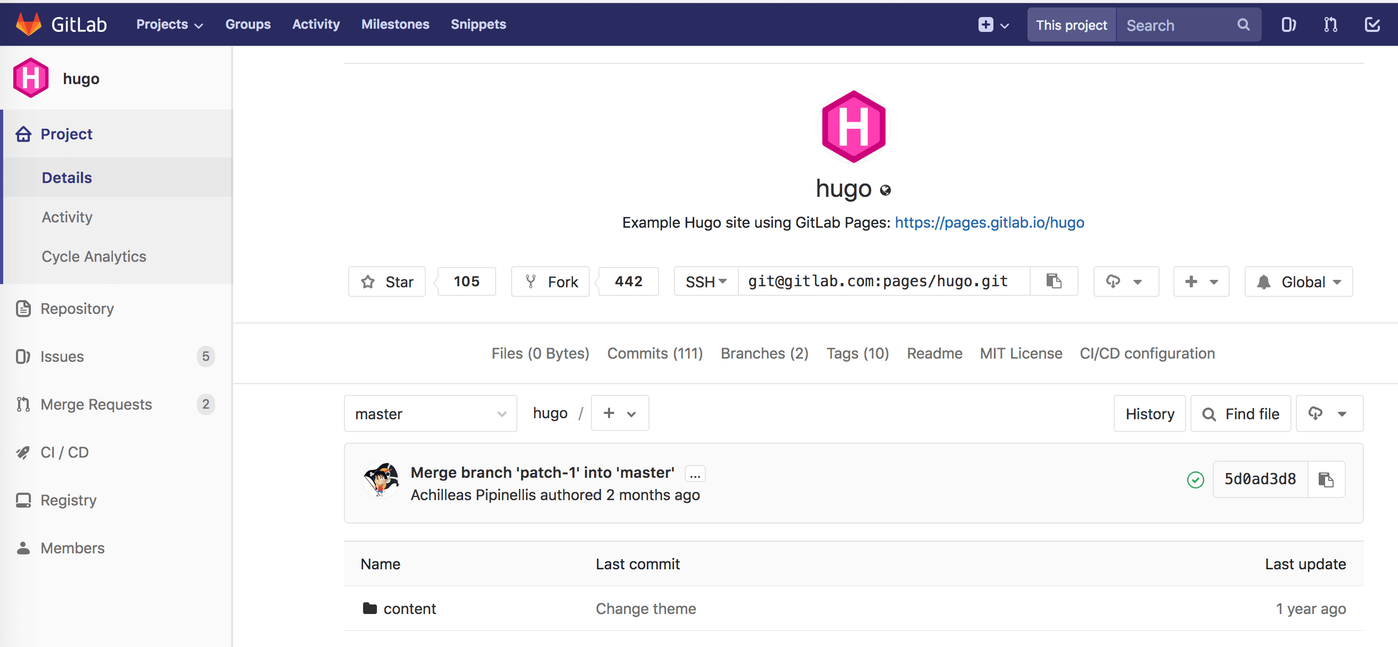Image resolution: width=1398 pixels, height=647 pixels.
Task: Click the public visibility globe icon
Action: click(x=885, y=190)
